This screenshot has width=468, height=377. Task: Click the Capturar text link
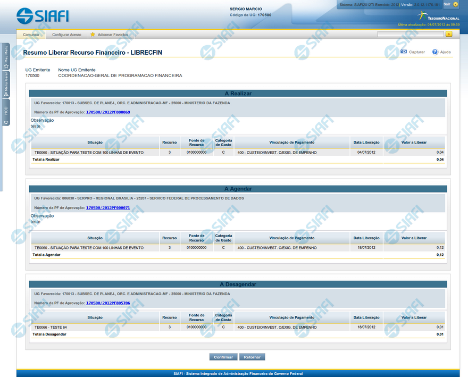click(417, 52)
